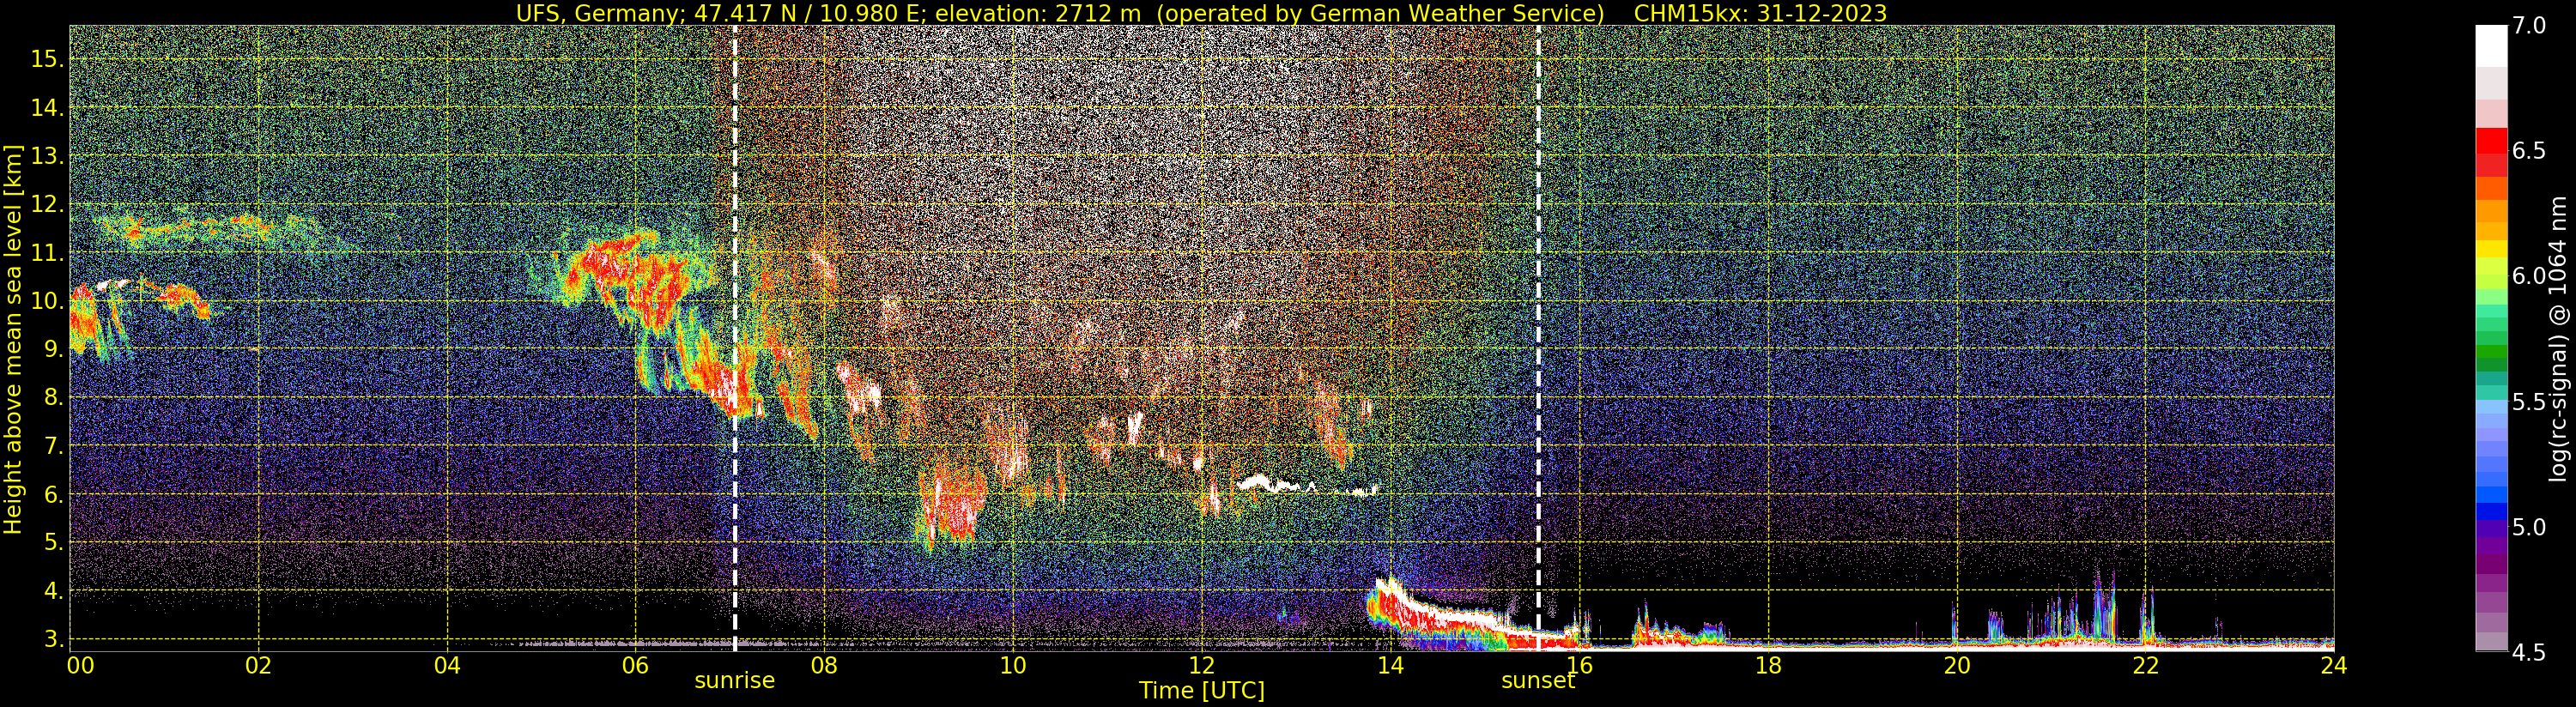Click the white top segment of the colorbar

point(2491,46)
